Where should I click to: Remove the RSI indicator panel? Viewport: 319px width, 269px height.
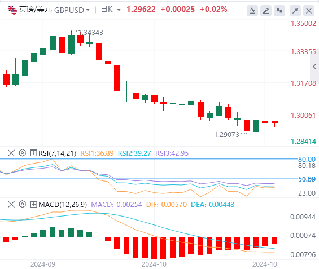point(11,153)
